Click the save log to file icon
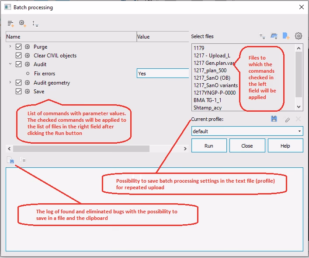Viewport: 309px width, 258px height. pyautogui.click(x=10, y=160)
